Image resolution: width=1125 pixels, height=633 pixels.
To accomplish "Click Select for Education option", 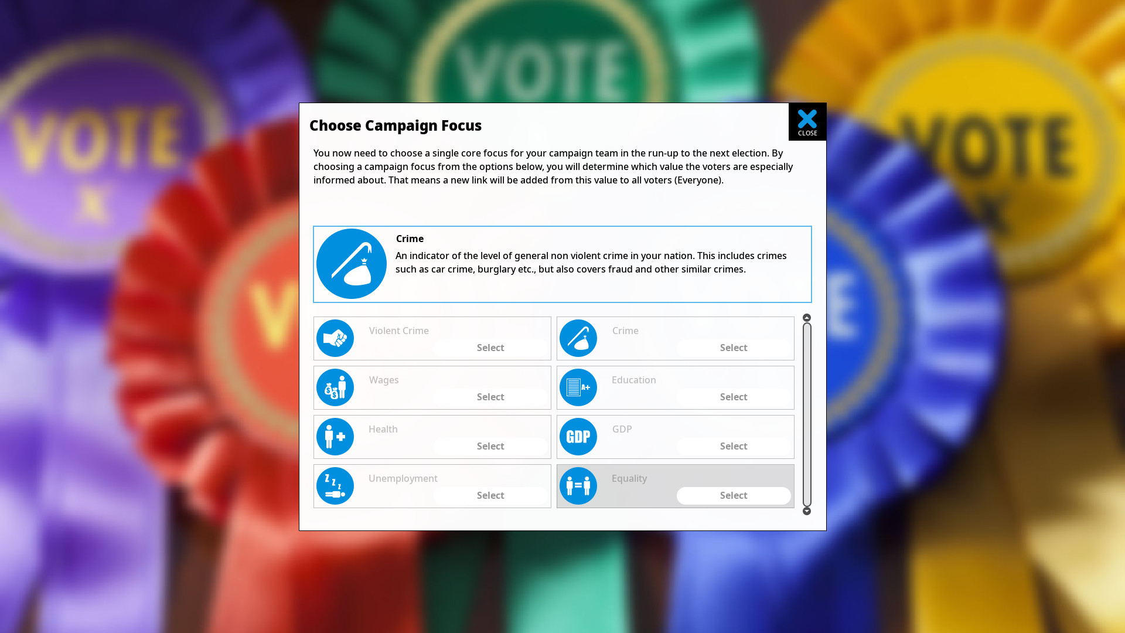I will point(733,396).
